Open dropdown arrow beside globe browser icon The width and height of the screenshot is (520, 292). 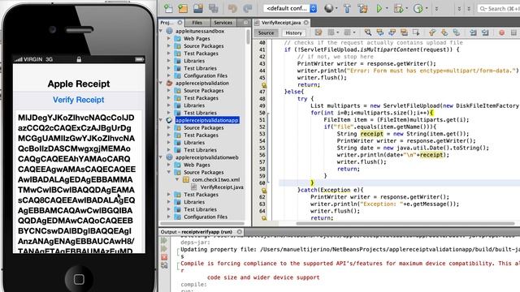[x=336, y=9]
